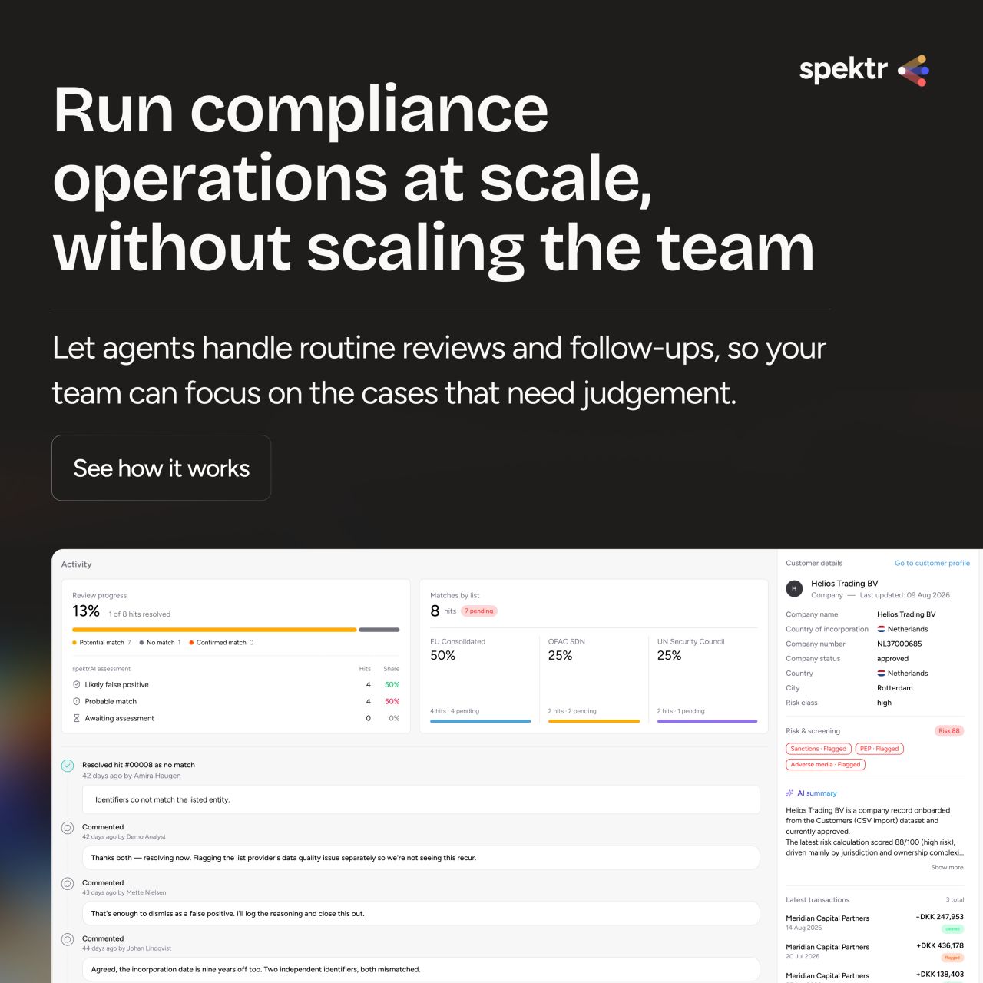The width and height of the screenshot is (983, 983).
Task: Click the cleared status badge
Action: (952, 929)
